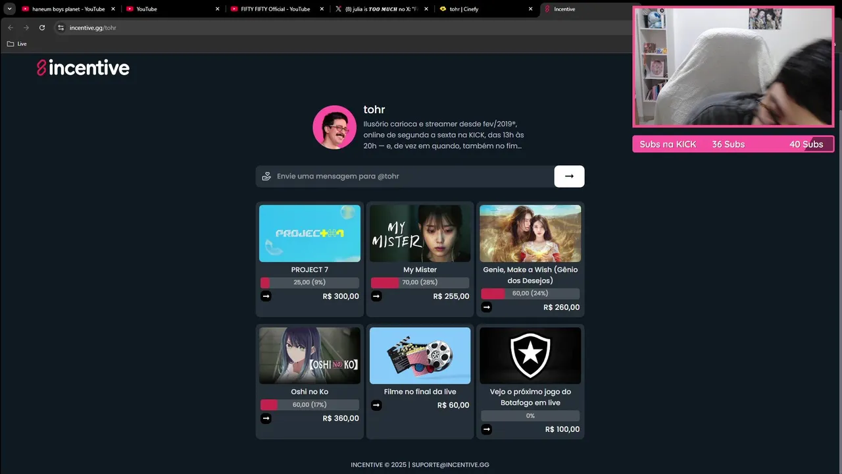Open Genie, Make a Wish thumbnail
Viewport: 842px width, 474px height.
click(530, 233)
